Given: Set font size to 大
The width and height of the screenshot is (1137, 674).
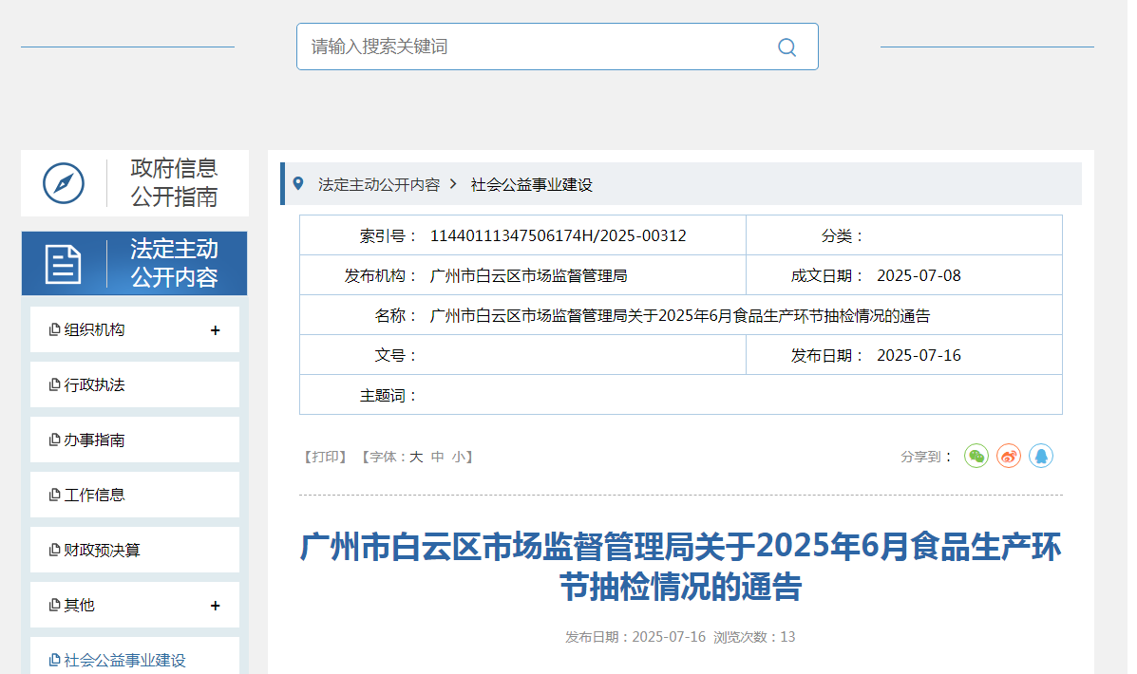Looking at the screenshot, I should pyautogui.click(x=416, y=457).
